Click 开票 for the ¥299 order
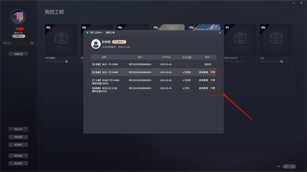307x172 pixels. 213,88
